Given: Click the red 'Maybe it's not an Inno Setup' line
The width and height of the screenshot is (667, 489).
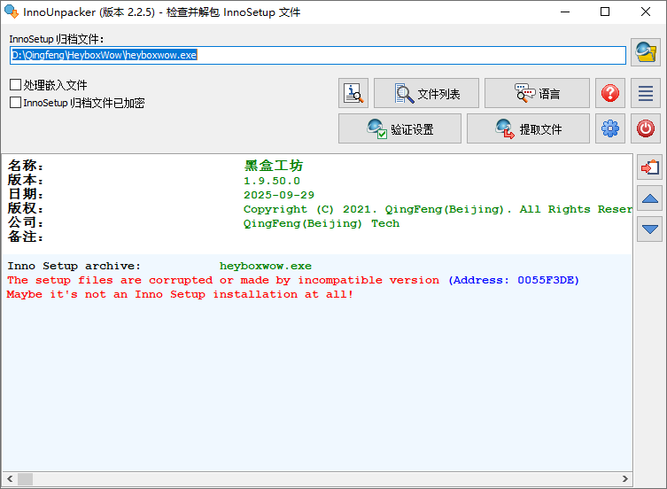Looking at the screenshot, I should [180, 294].
